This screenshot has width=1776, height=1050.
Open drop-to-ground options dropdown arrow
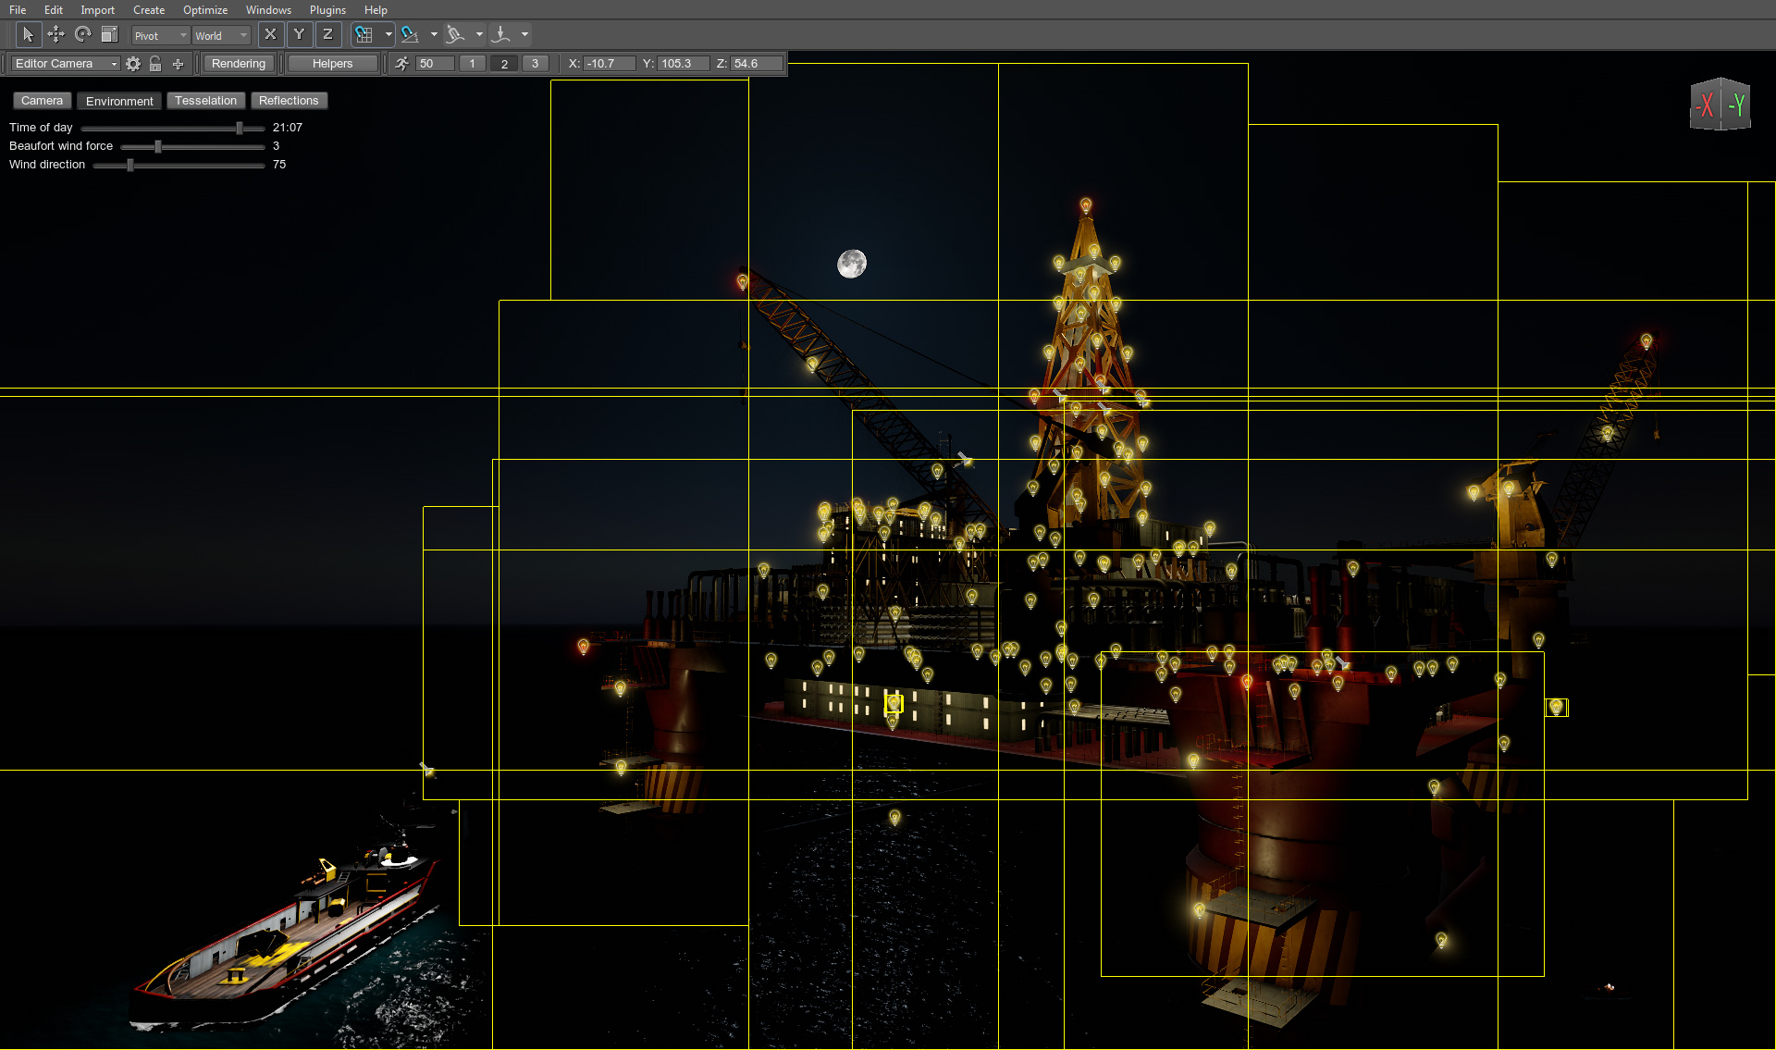(524, 34)
